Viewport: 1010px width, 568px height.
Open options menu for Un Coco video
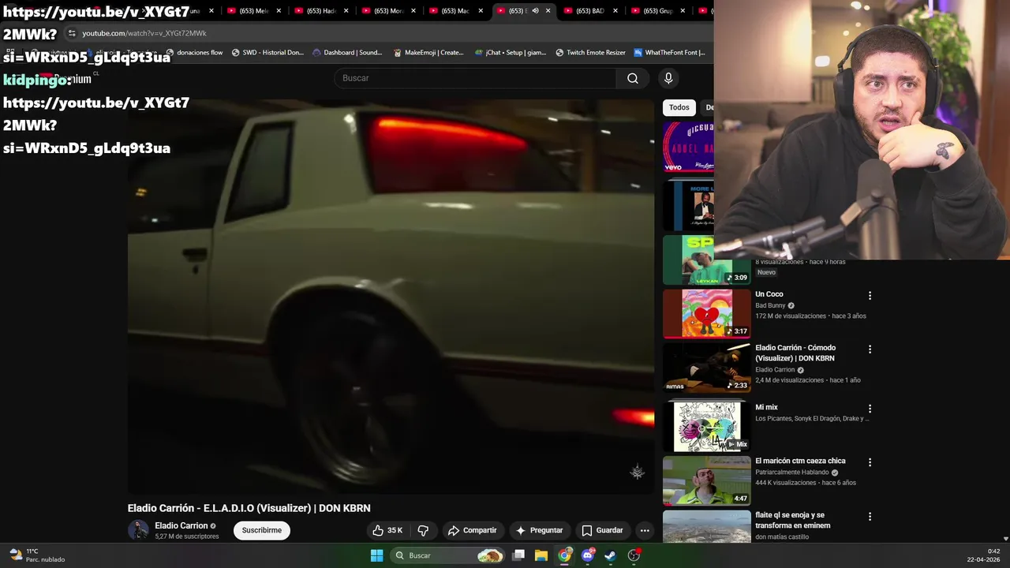[x=870, y=296]
